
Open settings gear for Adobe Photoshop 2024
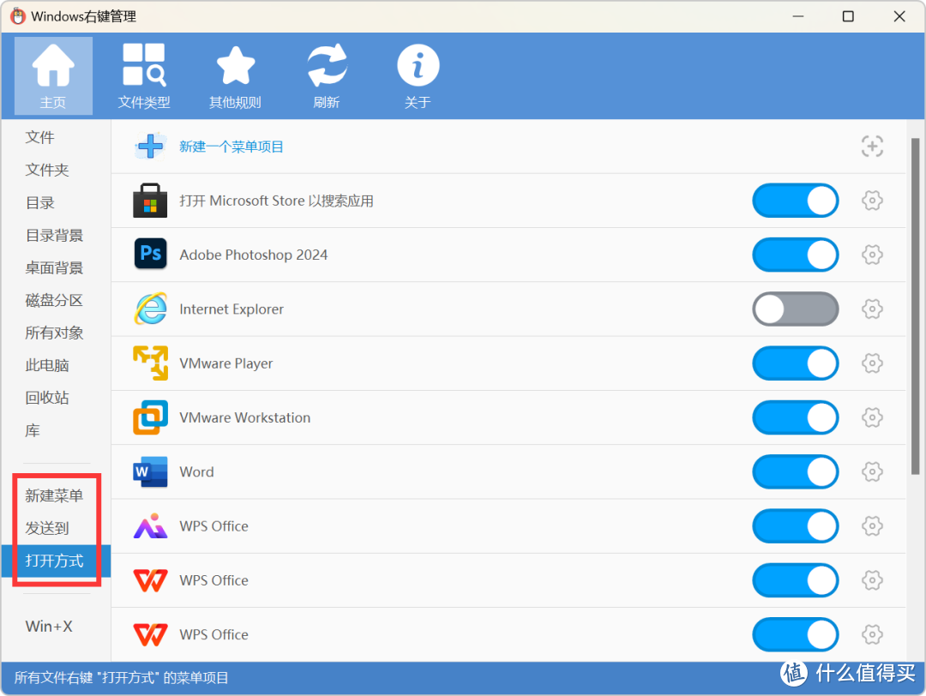[872, 255]
